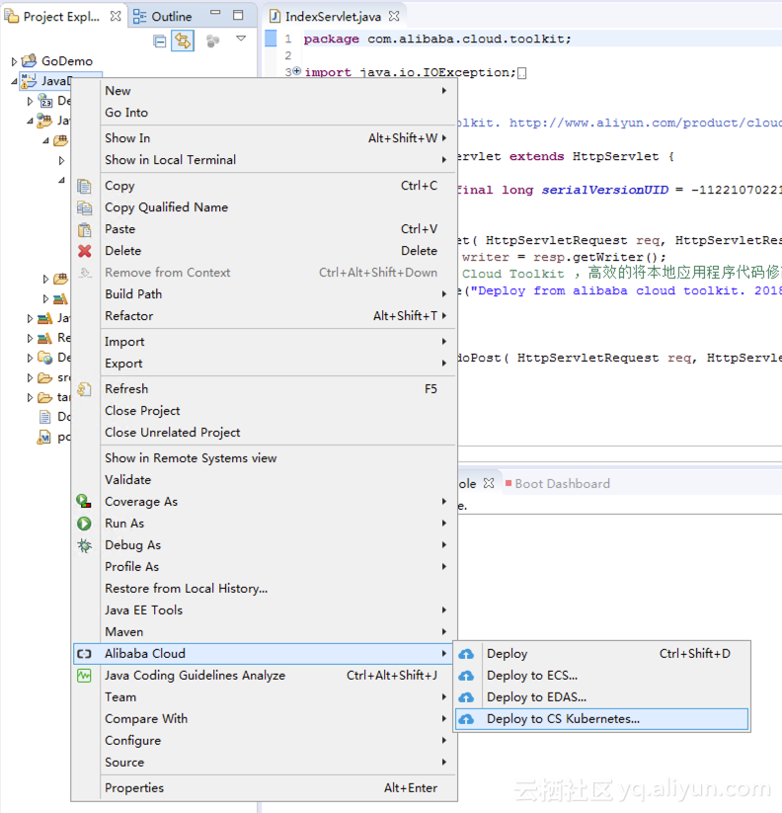
Task: Open the Configure submenu
Action: pos(278,741)
